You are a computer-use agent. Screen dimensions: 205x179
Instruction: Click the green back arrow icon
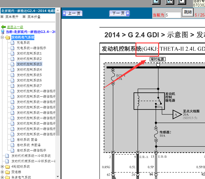[3, 27]
